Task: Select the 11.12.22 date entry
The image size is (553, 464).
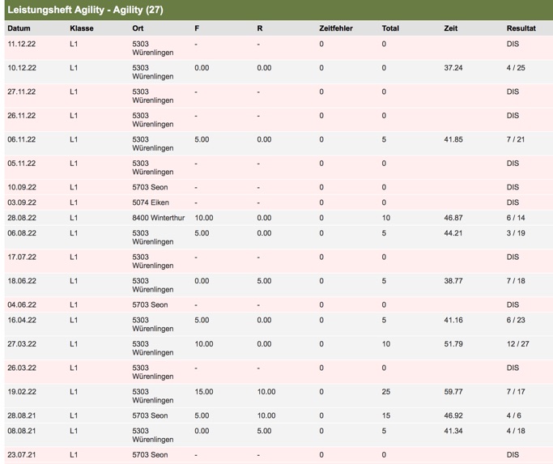Action: pos(22,44)
